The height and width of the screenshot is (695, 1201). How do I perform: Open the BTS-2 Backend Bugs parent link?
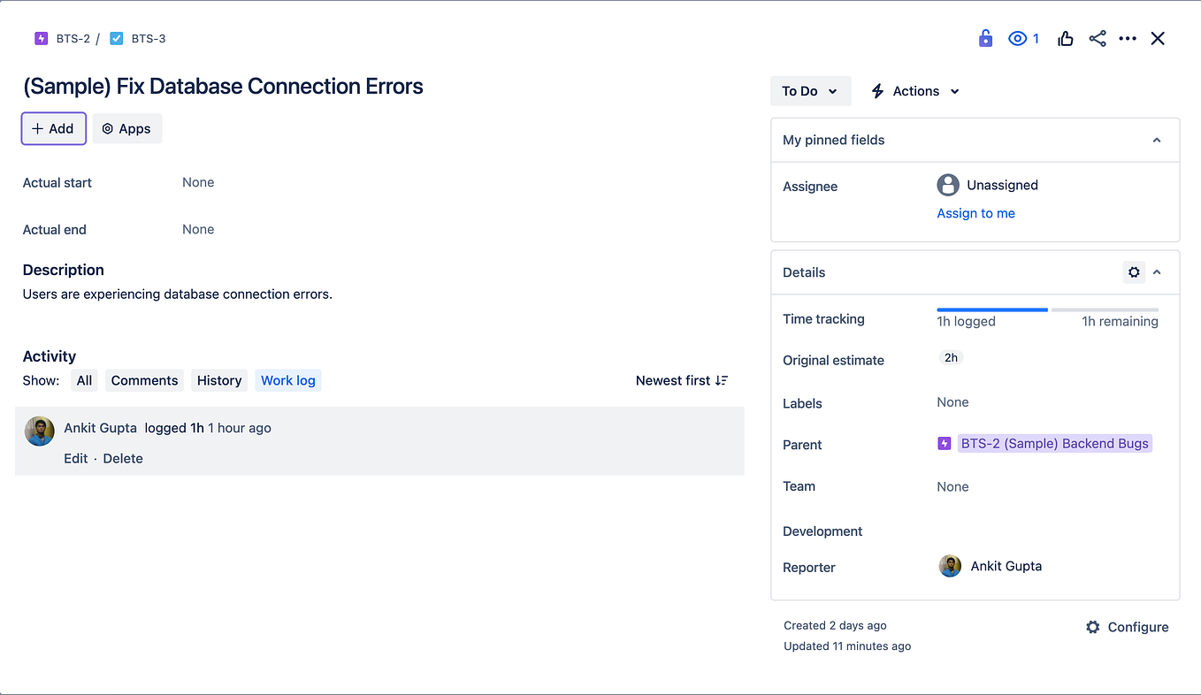tap(1054, 443)
